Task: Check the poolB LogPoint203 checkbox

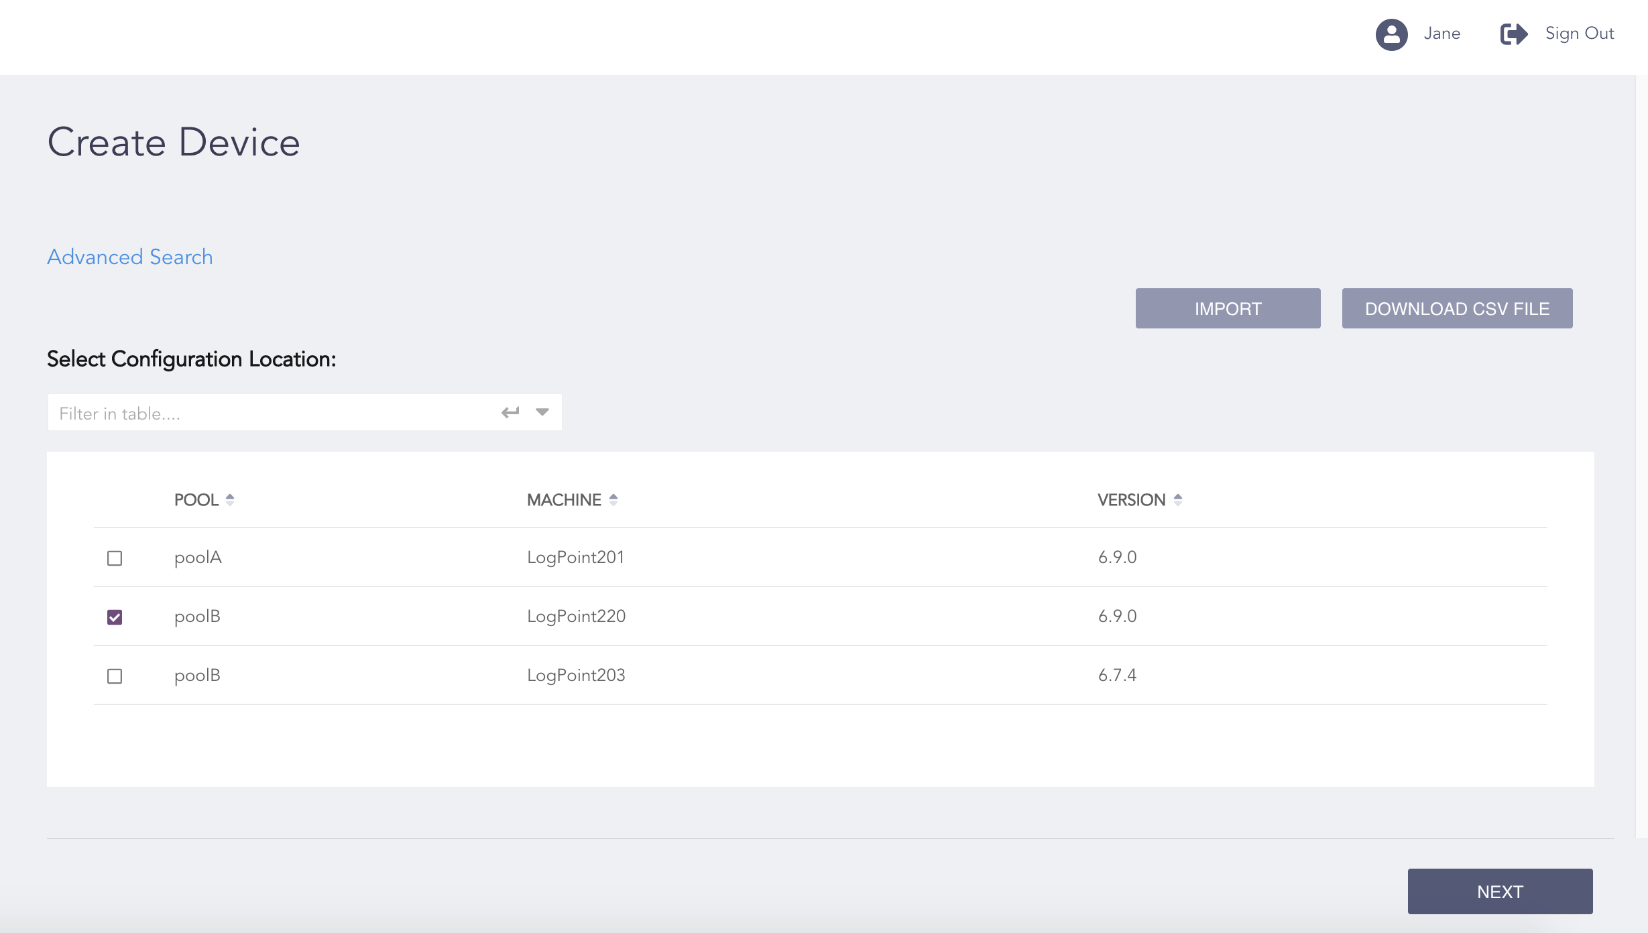Action: 115,676
